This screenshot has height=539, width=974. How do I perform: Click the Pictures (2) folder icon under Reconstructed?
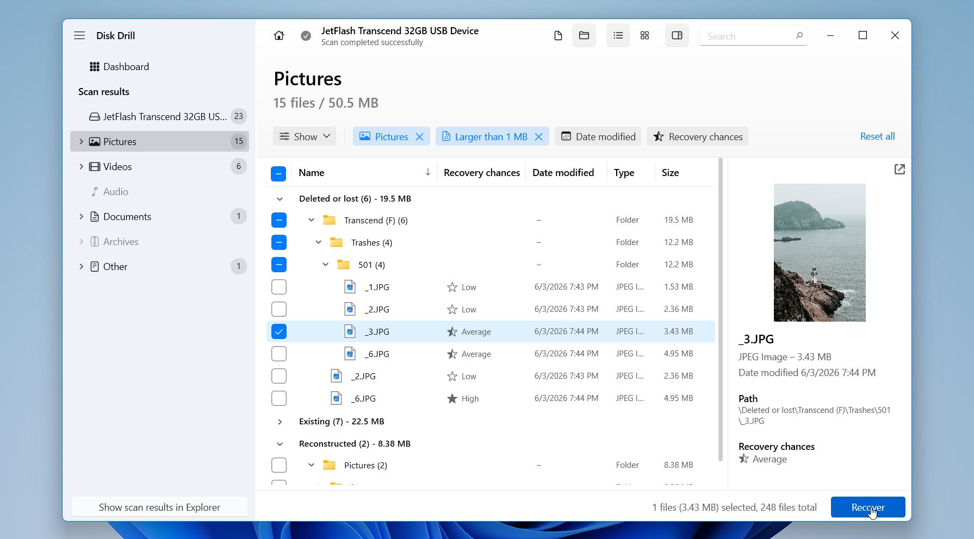(329, 465)
